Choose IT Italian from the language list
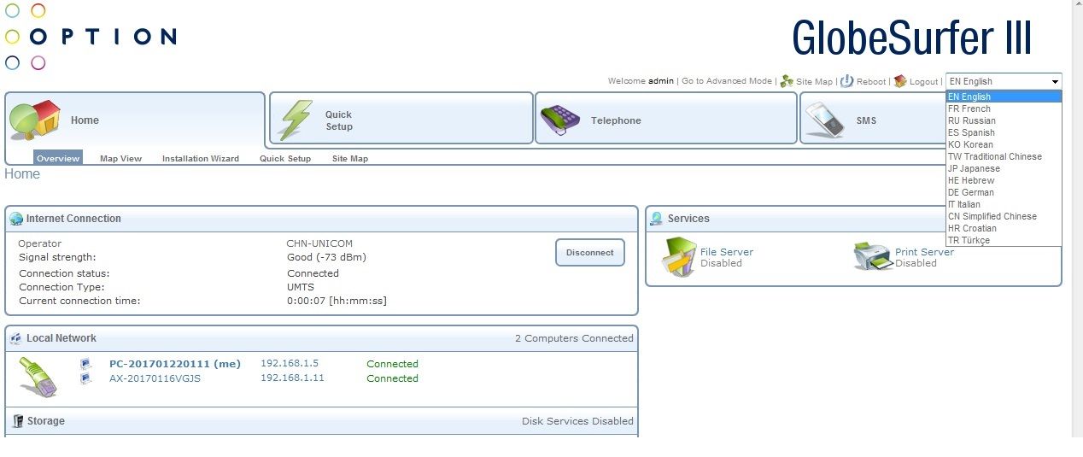Viewport: 1083px width, 457px height. [1004, 204]
